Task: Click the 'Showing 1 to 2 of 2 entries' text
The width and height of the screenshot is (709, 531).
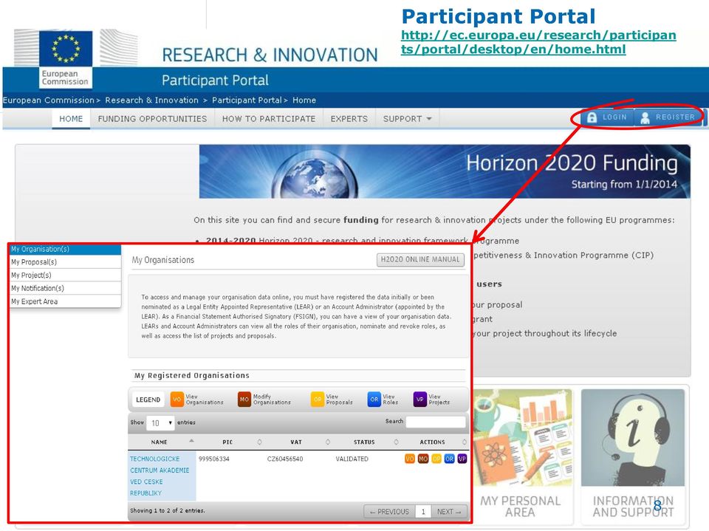Action: pos(168,510)
